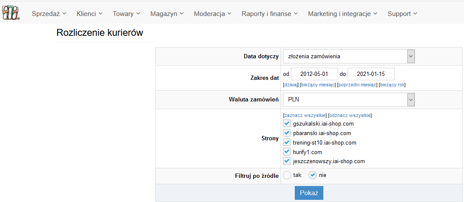The image size is (464, 202).
Task: Open the Moderacja menu
Action: [213, 13]
